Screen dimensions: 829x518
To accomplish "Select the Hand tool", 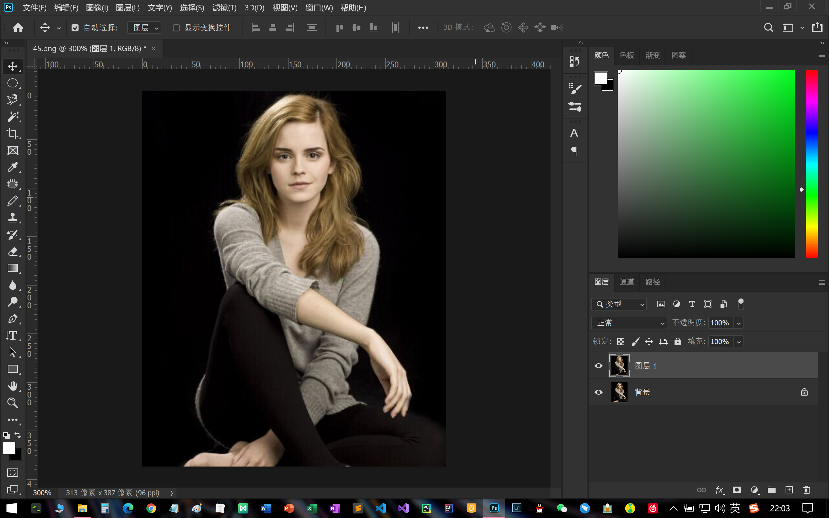I will tap(13, 386).
